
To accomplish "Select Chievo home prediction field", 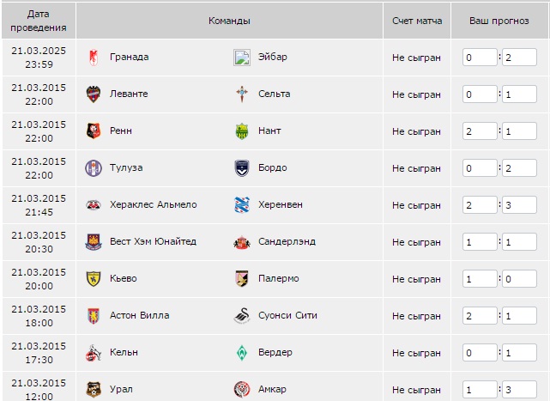I will [480, 279].
